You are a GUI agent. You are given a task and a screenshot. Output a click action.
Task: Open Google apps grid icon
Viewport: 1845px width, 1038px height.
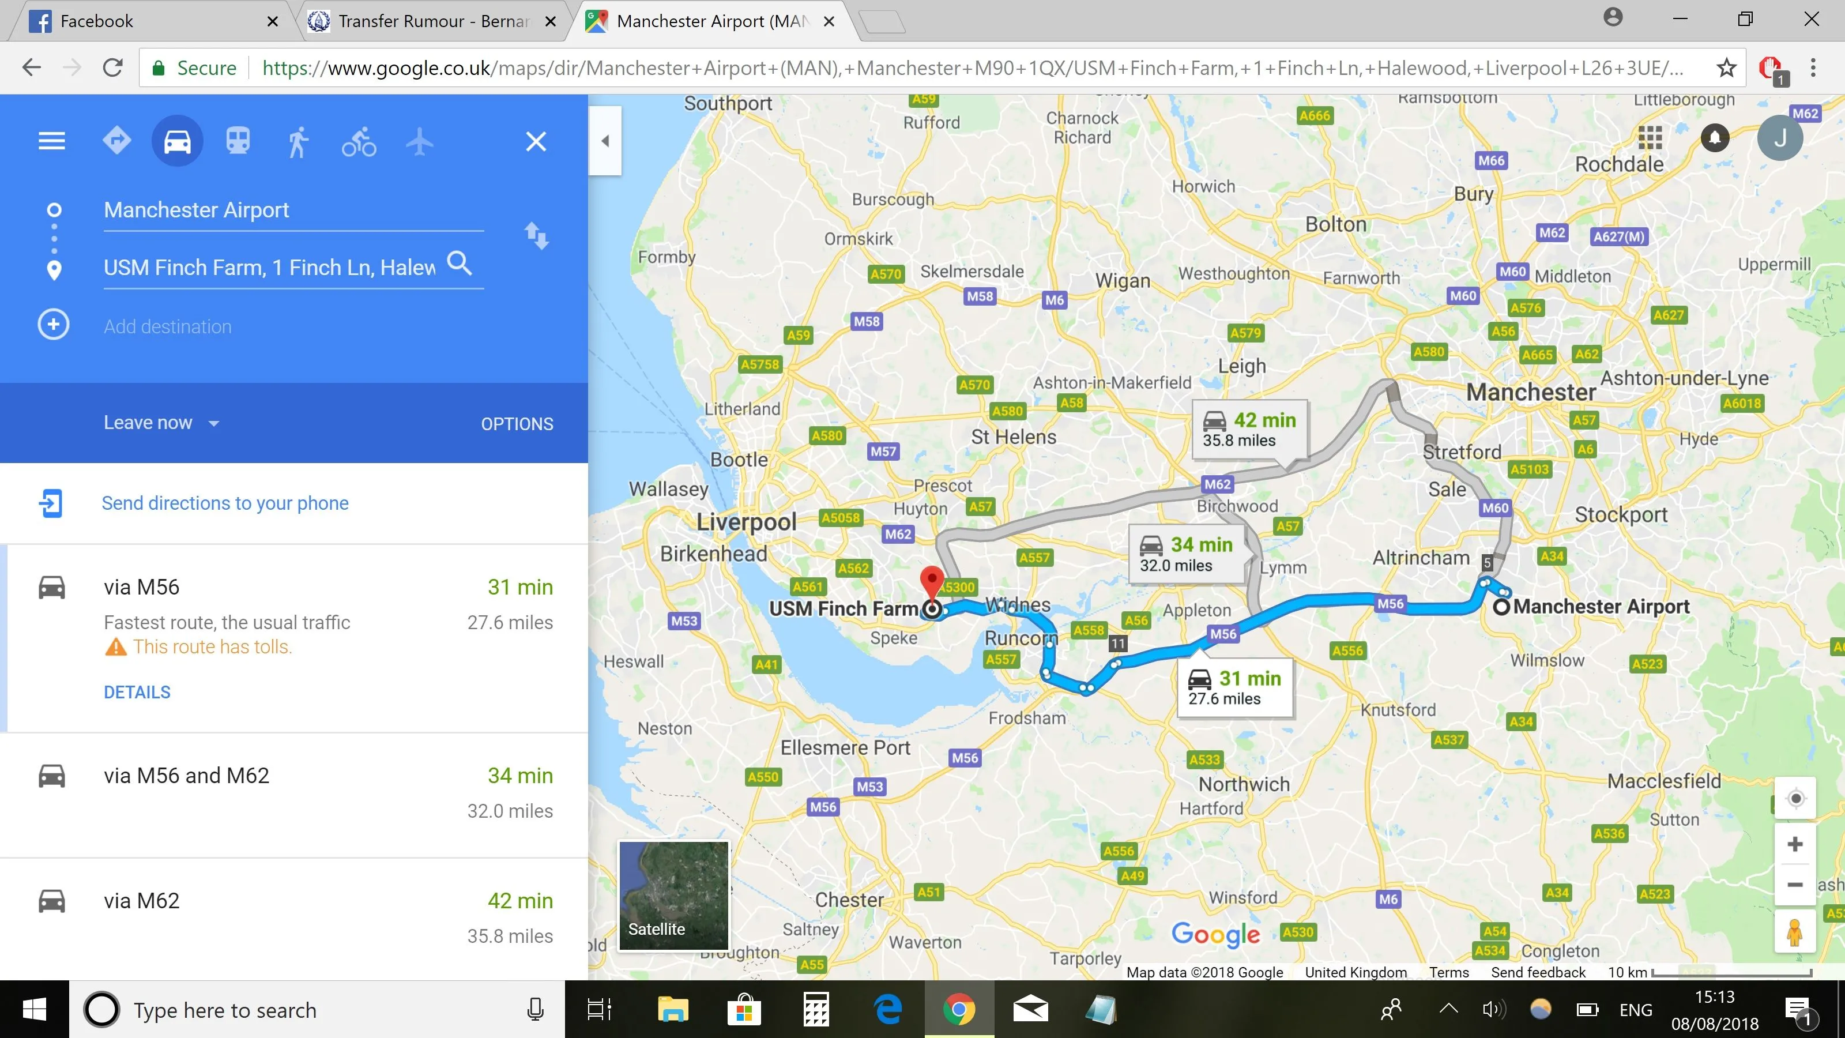tap(1650, 138)
